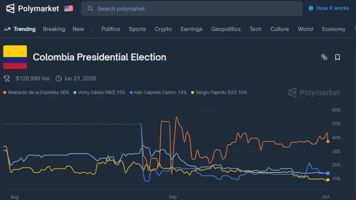Open the Geopolitics category
This screenshot has width=356, height=200.
[226, 29]
